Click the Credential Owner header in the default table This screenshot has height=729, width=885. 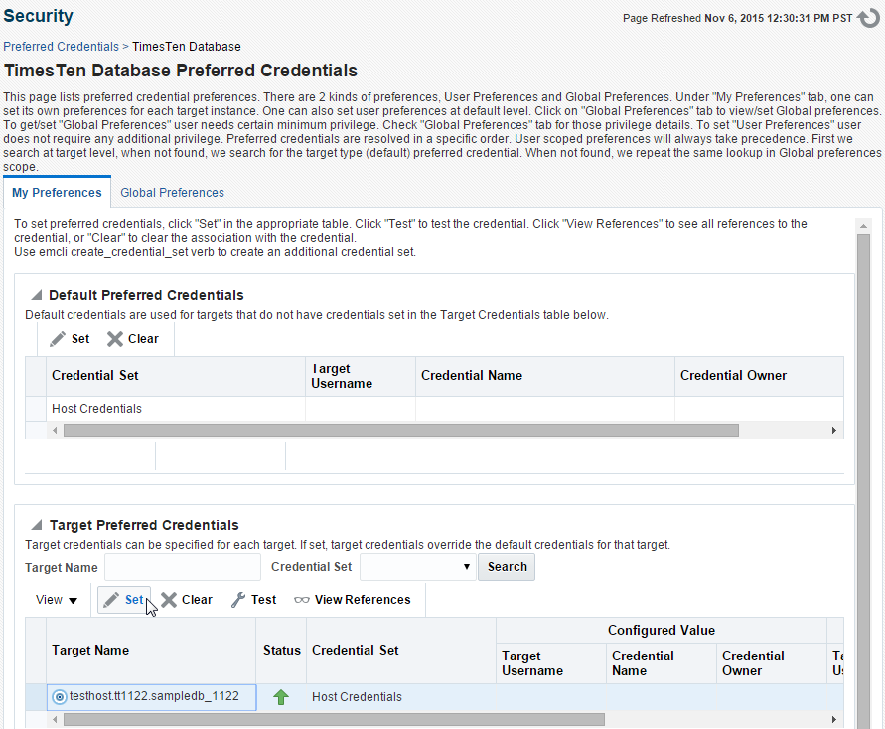759,376
